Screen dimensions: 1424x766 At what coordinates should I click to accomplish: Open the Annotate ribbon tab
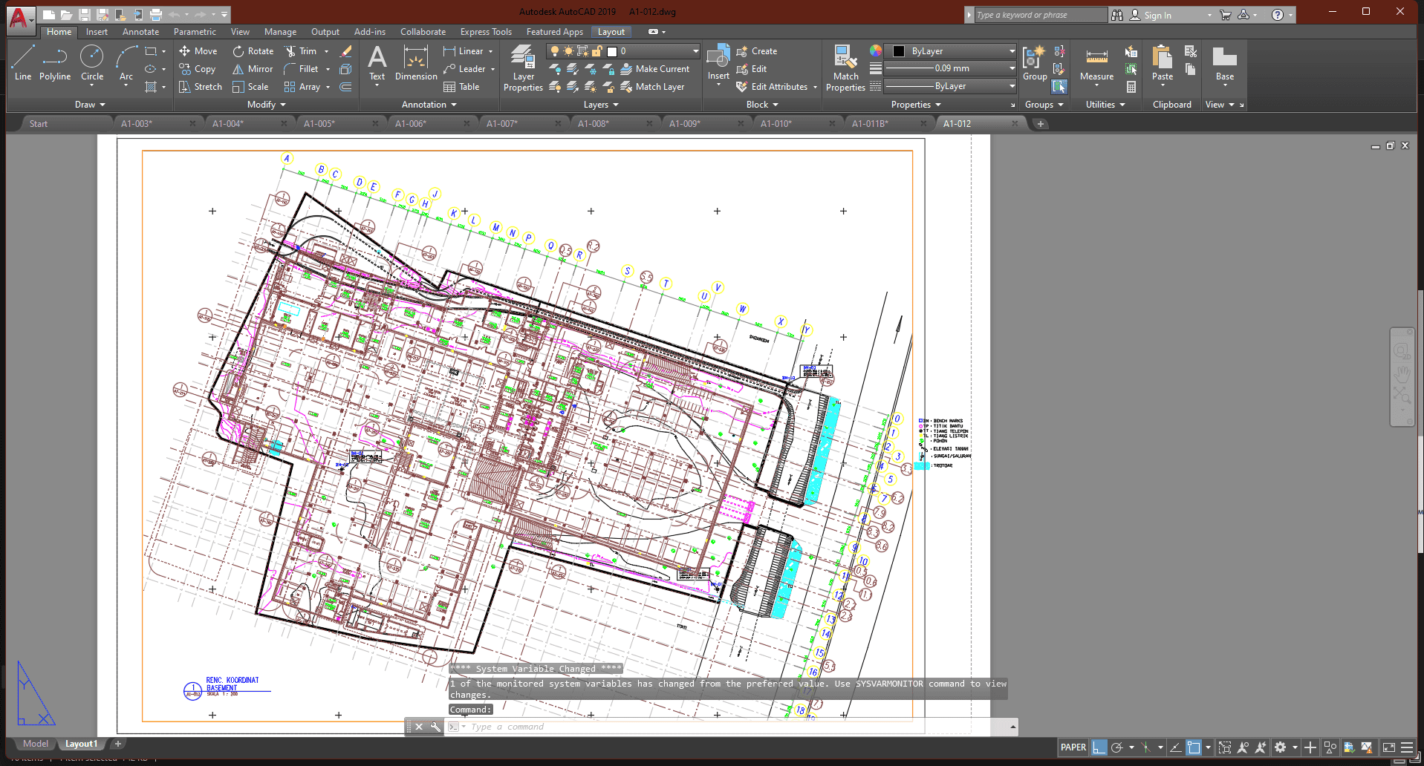(140, 32)
